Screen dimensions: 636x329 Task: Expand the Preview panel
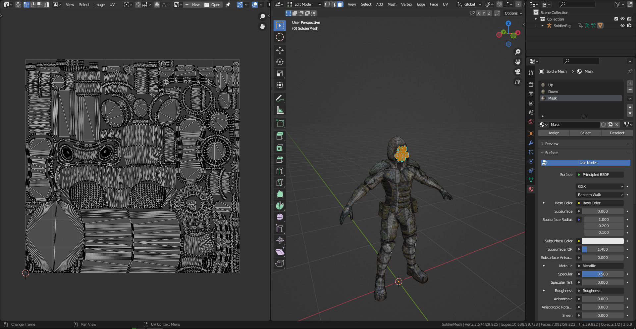click(x=551, y=144)
